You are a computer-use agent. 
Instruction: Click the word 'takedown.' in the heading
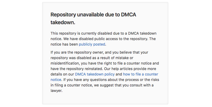click(x=63, y=23)
